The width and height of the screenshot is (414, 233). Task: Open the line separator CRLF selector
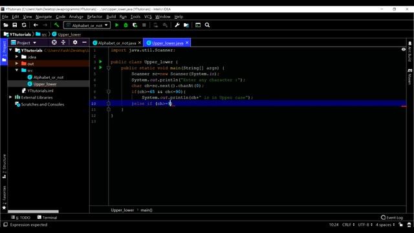(348, 225)
